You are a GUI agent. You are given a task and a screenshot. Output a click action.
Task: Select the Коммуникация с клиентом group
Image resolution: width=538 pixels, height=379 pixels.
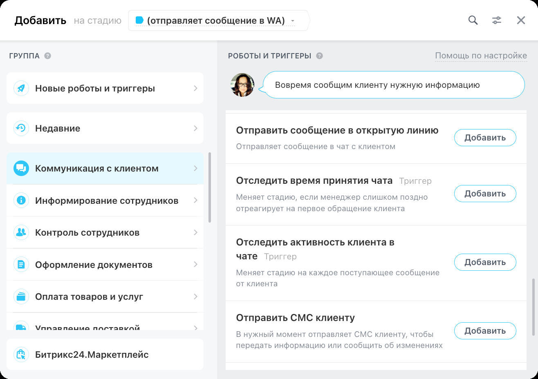(105, 168)
